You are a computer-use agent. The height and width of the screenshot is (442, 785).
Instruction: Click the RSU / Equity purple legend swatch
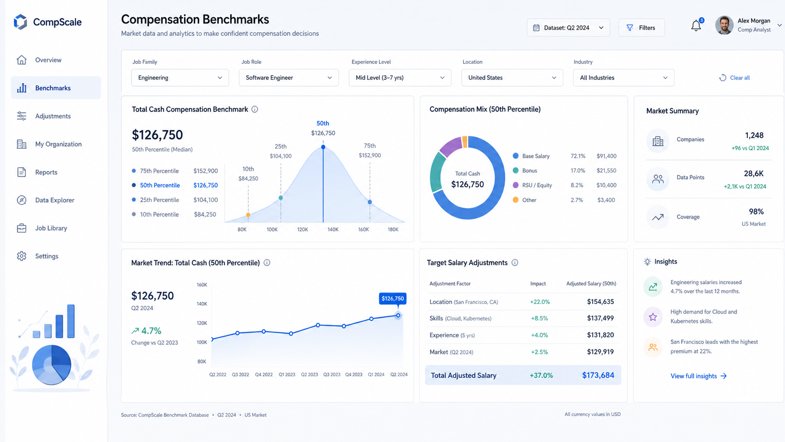(516, 185)
